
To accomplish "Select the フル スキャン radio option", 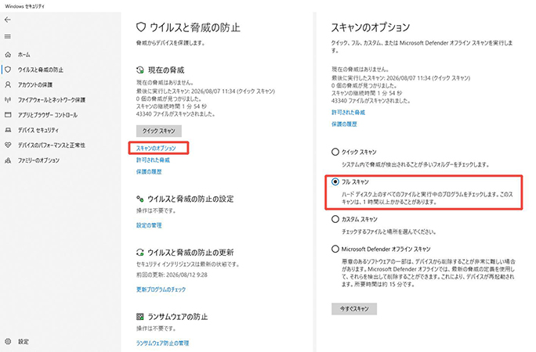I will (x=335, y=181).
